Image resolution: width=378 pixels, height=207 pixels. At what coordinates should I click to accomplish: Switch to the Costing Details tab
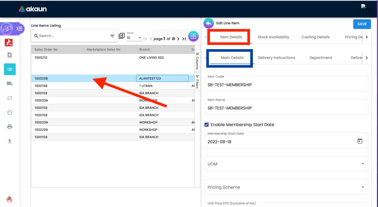tap(315, 37)
